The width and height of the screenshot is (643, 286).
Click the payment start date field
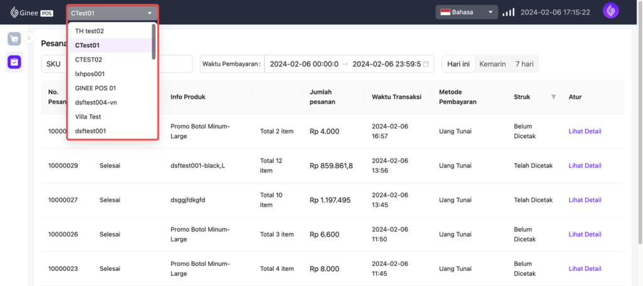(x=304, y=64)
